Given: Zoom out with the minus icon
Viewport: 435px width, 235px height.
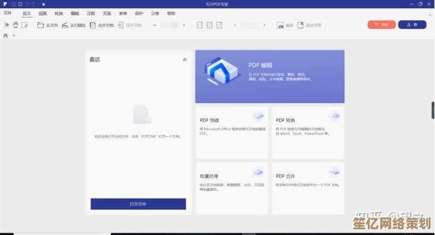Looking at the screenshot, I should pos(155,25).
